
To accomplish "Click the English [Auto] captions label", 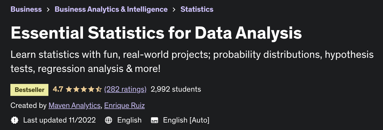I will click(186, 120).
